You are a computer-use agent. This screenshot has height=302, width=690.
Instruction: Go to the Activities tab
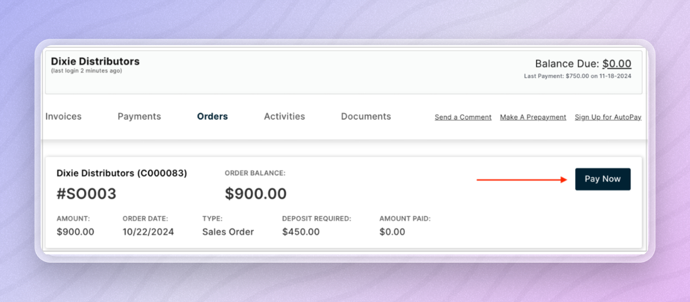284,117
